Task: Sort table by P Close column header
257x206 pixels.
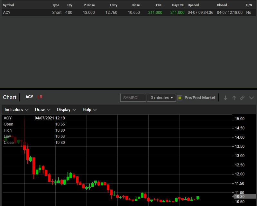Action: (89, 5)
